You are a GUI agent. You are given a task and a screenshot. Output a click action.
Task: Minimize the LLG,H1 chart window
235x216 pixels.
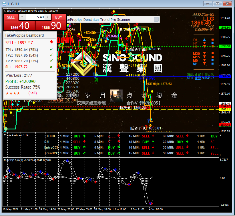(x=208, y=4)
